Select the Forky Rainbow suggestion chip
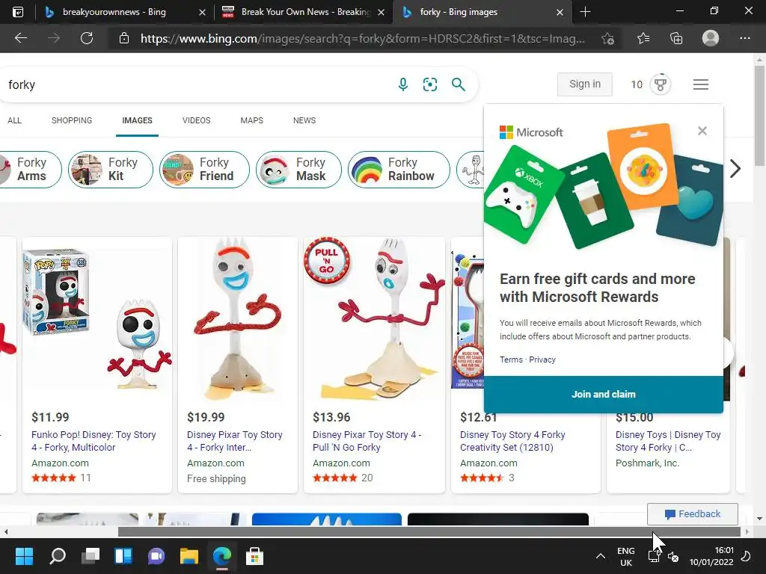 399,170
